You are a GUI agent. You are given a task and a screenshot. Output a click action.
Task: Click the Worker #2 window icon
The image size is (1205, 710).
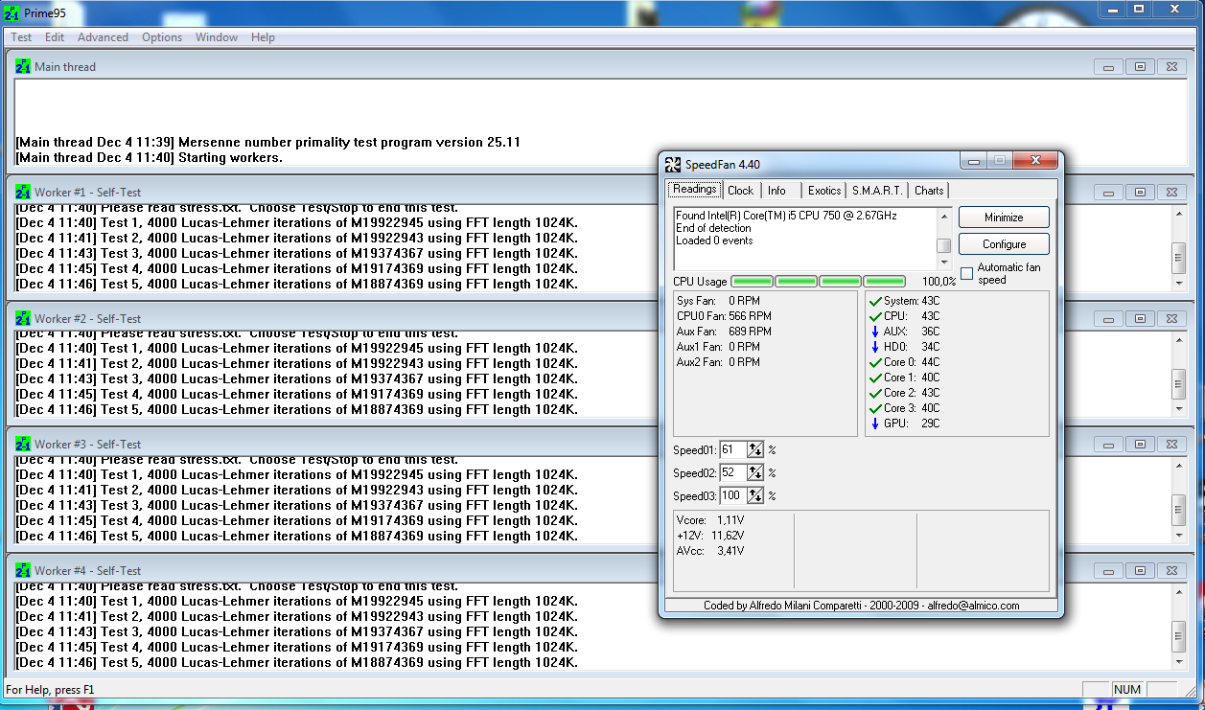click(23, 318)
